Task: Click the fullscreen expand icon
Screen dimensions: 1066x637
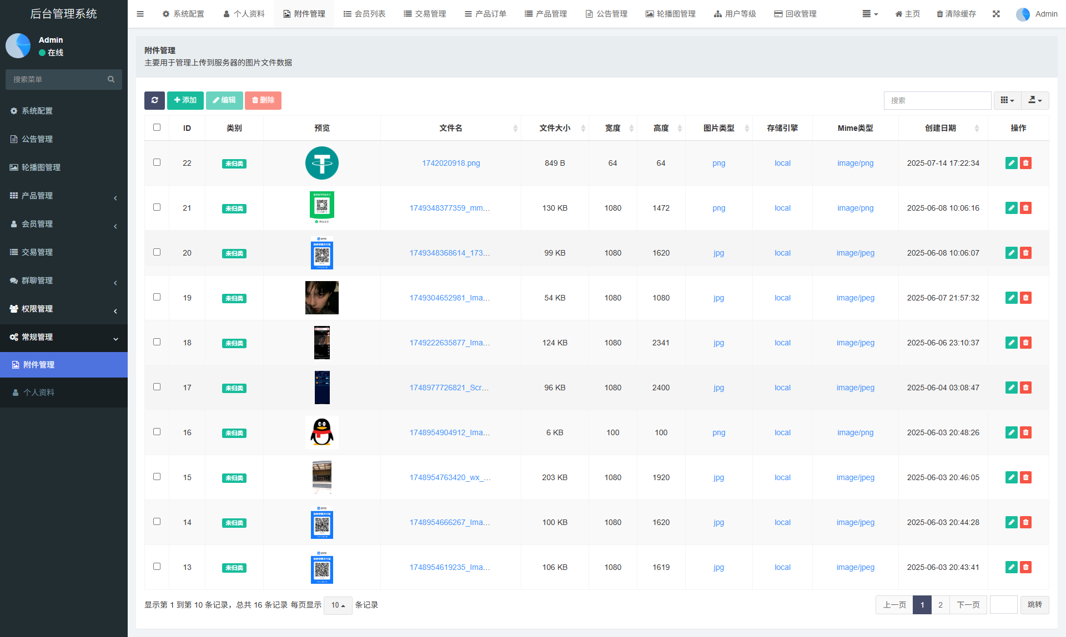Action: [996, 14]
